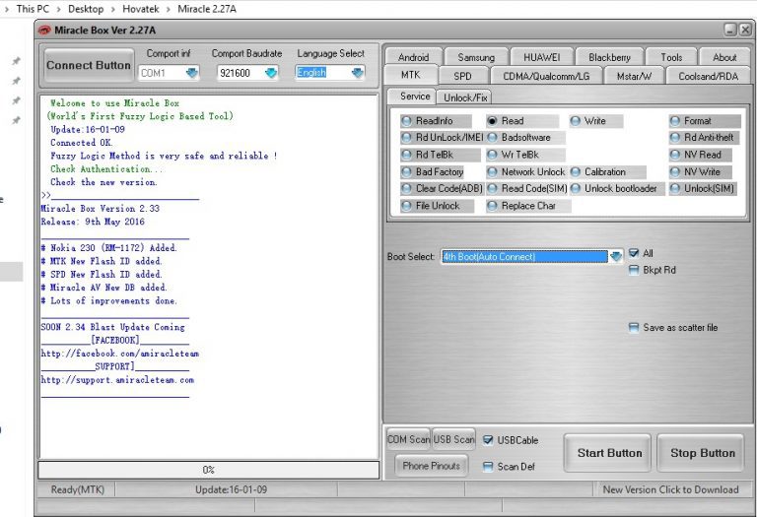Select the Bad Factory option

(433, 171)
